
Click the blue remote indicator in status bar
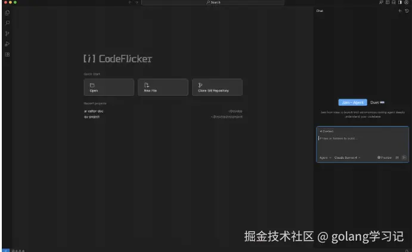(6, 250)
